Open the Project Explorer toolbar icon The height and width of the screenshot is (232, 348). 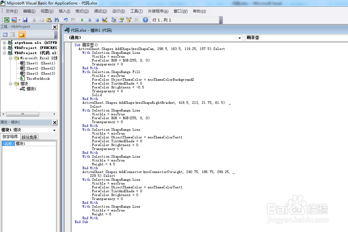[114, 20]
